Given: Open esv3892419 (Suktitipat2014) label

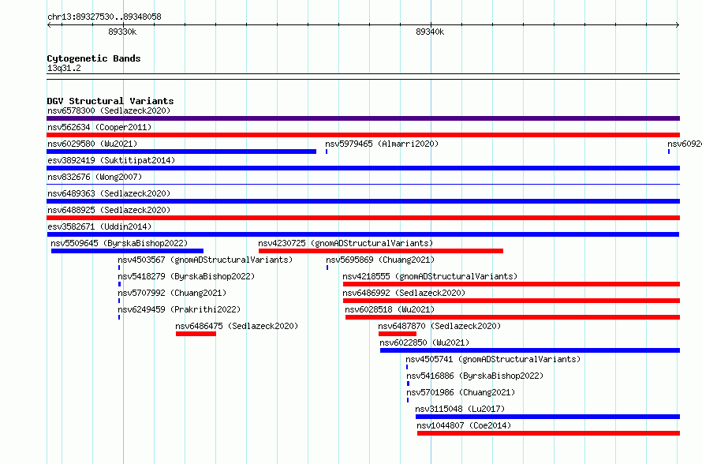Looking at the screenshot, I should [x=111, y=160].
